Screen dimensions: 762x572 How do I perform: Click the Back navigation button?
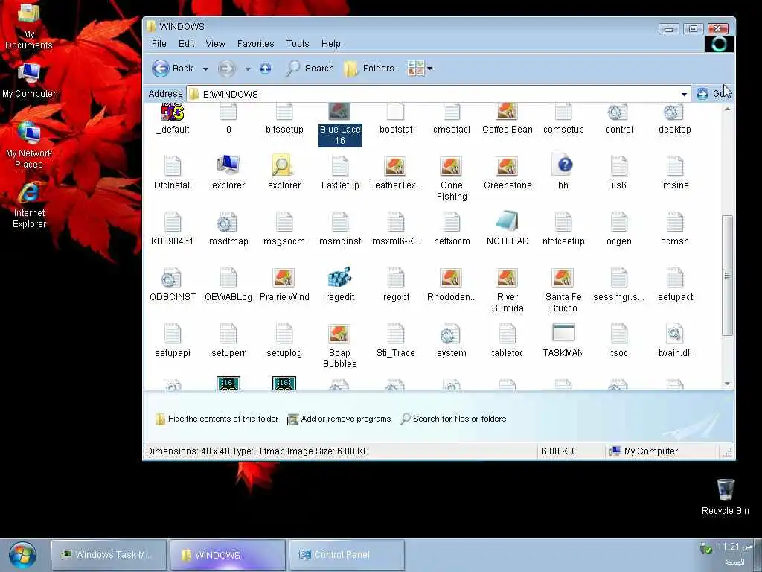[172, 69]
